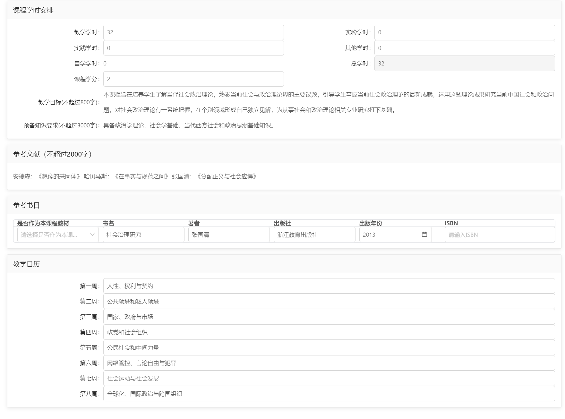Open the publication year 2013 picker
565x419 pixels.
[390, 235]
